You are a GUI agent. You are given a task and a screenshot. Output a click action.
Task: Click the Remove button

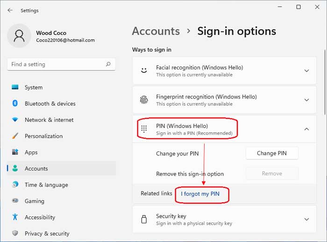coord(272,173)
